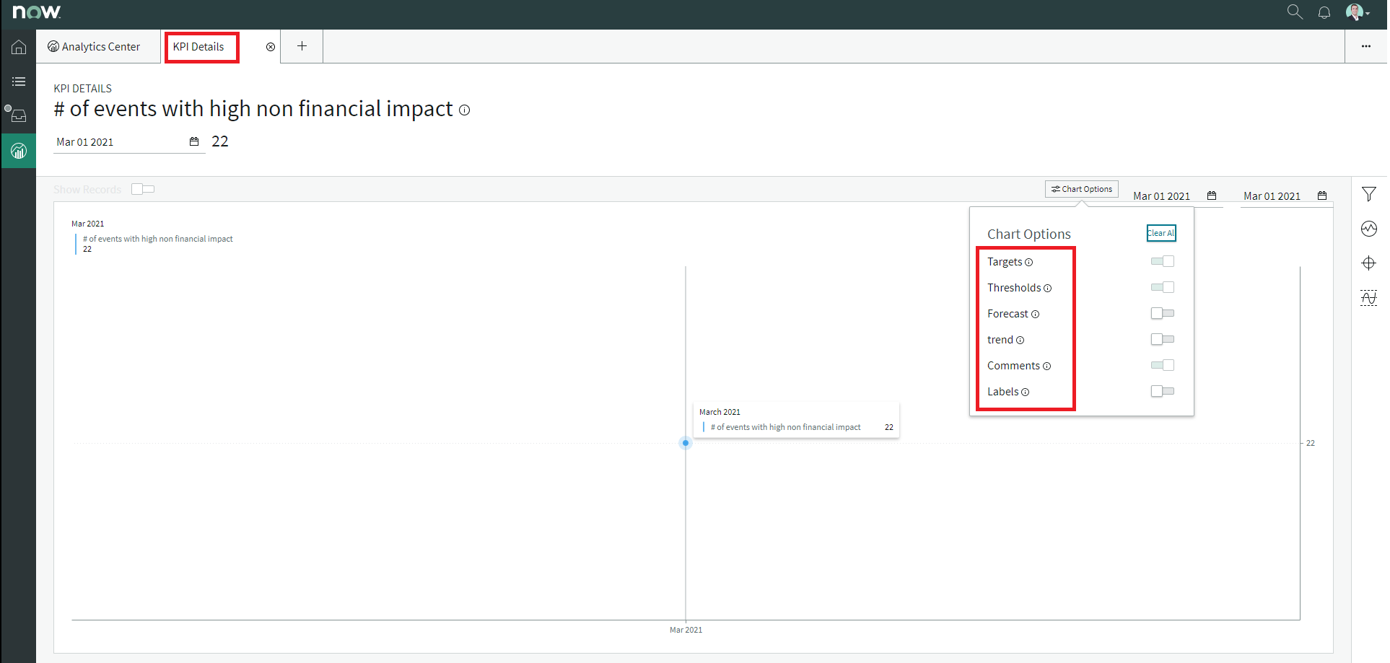
Task: Enable the Forecast toggle
Action: (x=1162, y=313)
